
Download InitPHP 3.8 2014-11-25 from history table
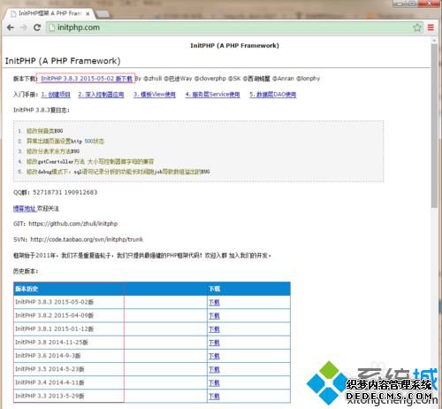pyautogui.click(x=214, y=343)
